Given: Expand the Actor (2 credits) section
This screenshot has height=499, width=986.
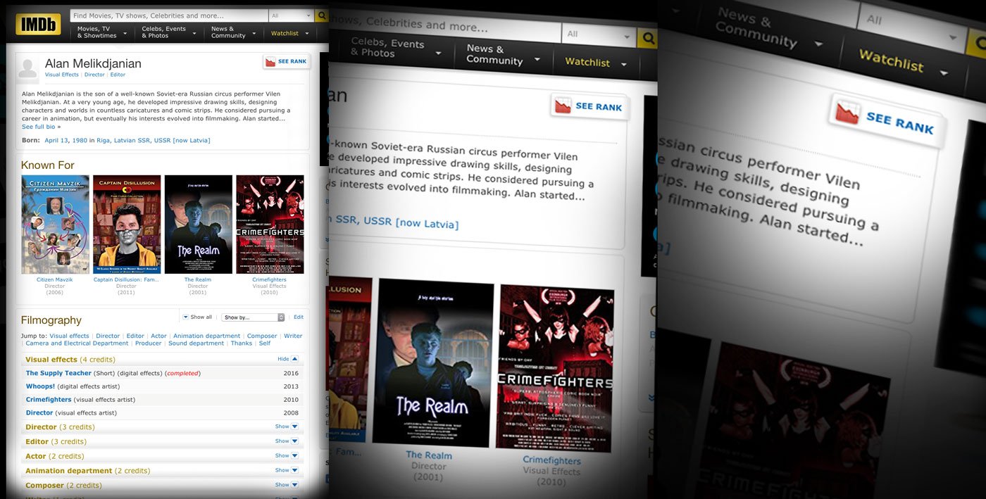Looking at the screenshot, I should pyautogui.click(x=287, y=456).
